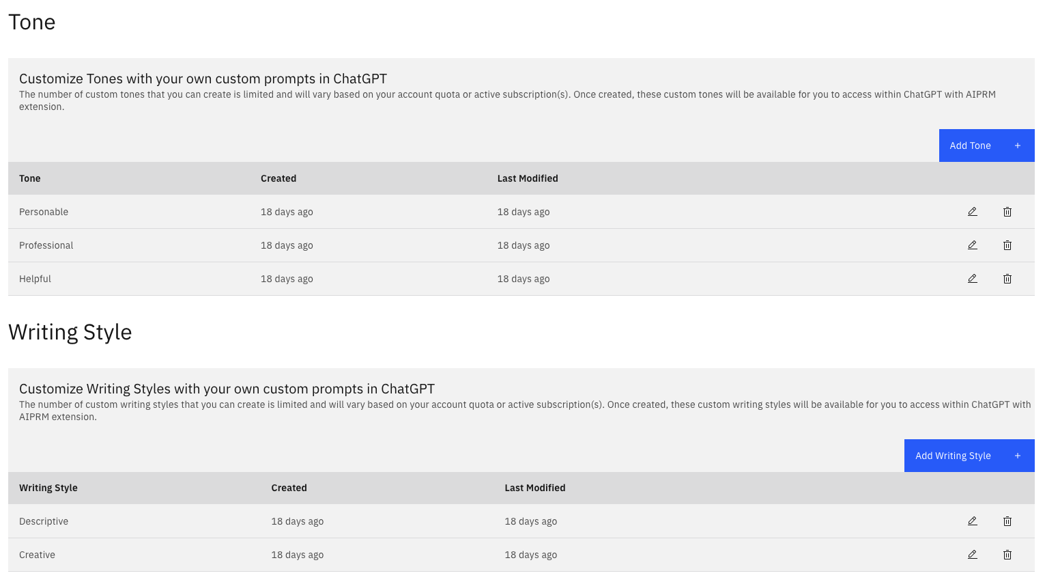The width and height of the screenshot is (1045, 582).
Task: Click the Tone section heading
Action: [31, 22]
